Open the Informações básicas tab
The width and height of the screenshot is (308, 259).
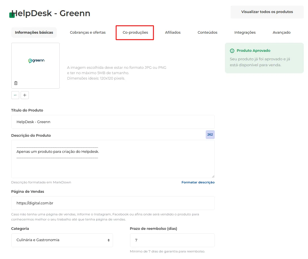34,33
